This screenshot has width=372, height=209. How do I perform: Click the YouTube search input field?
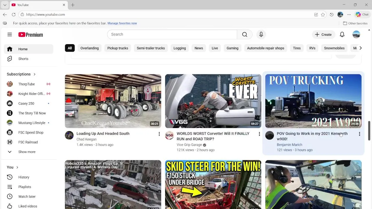(x=172, y=34)
